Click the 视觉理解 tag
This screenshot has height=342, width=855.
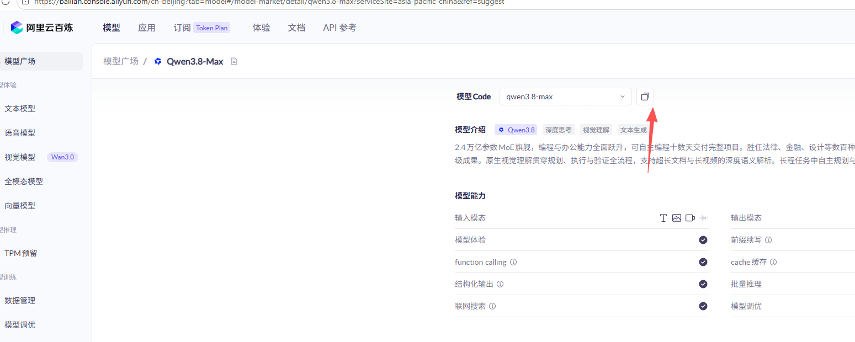tap(596, 130)
